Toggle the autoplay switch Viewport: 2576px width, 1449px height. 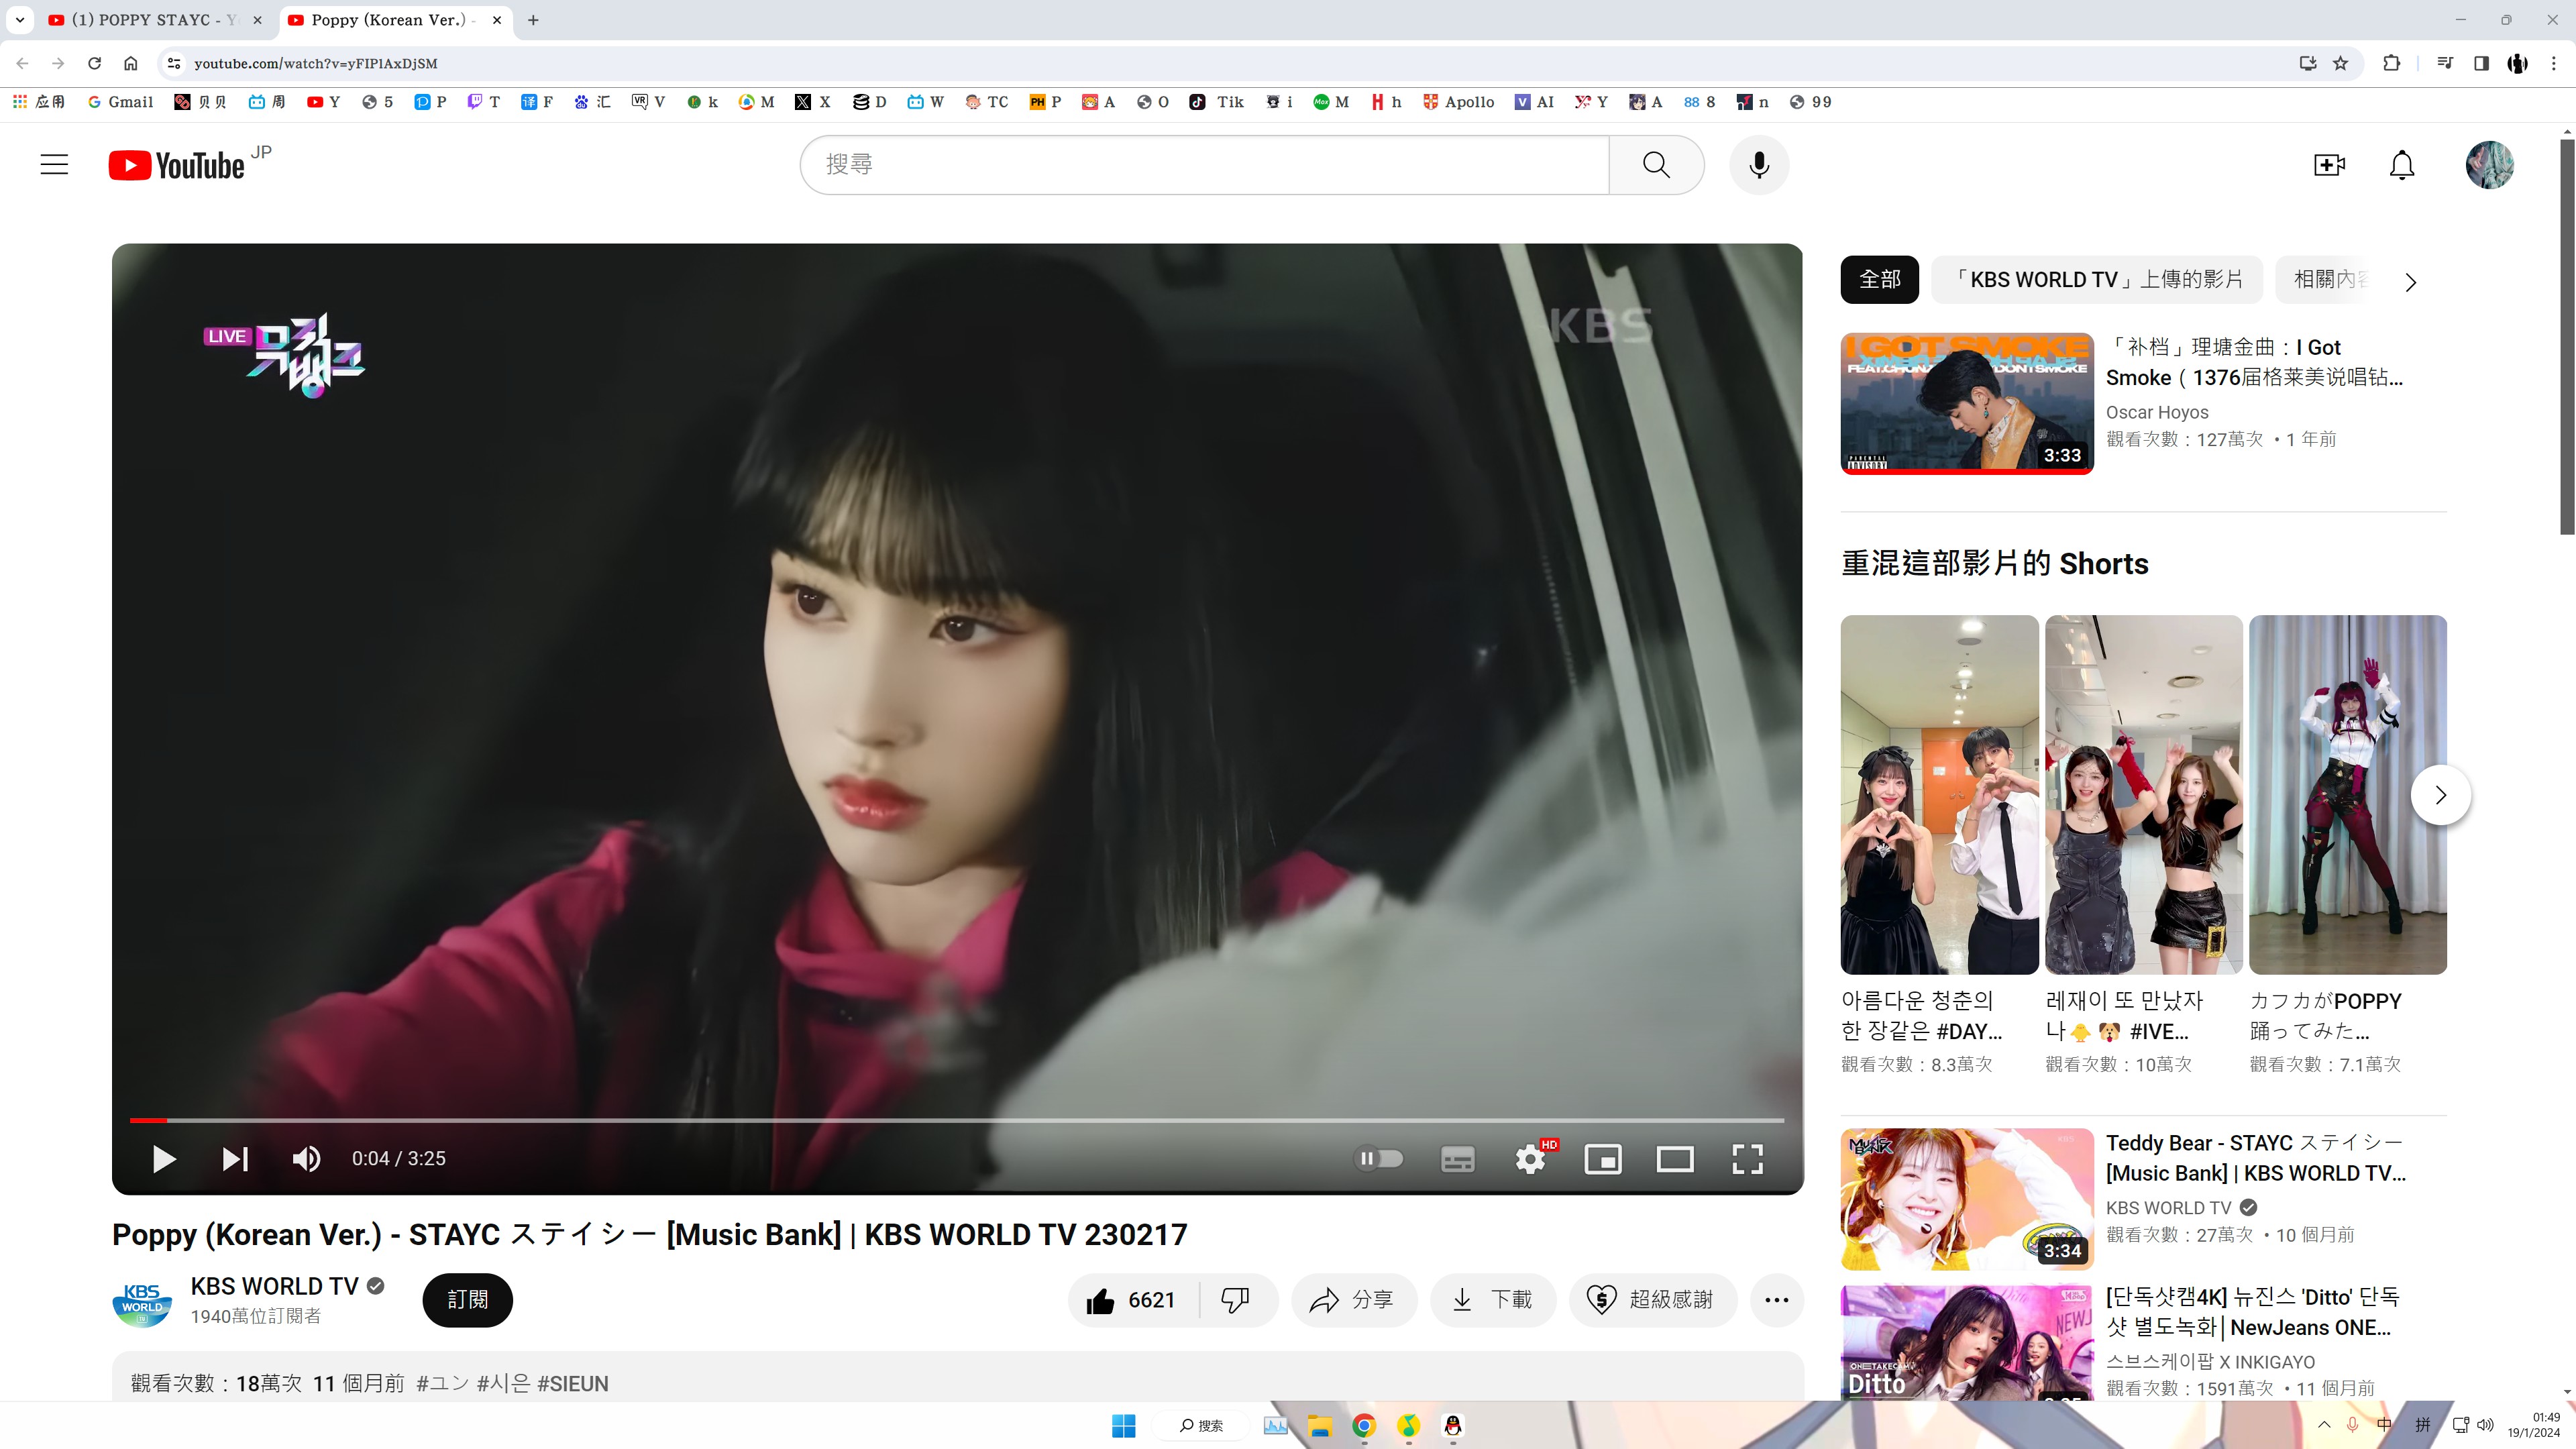1379,1159
